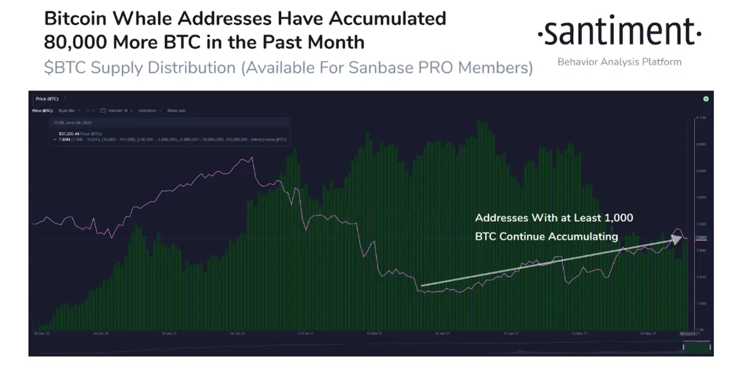Viewport: 740px width, 377px height.
Task: Click the mini overview chart navigator at bottom
Action: [x=370, y=347]
